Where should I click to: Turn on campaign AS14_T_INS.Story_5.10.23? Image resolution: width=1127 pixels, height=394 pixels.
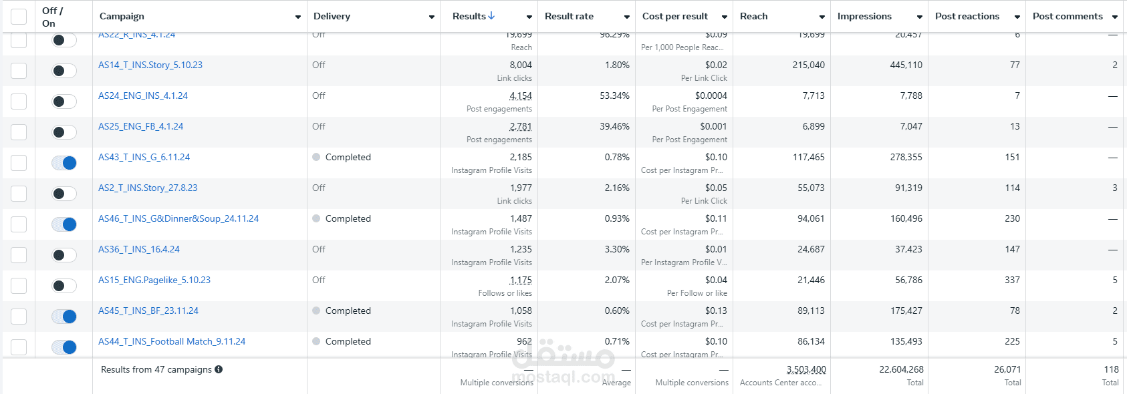pos(64,71)
